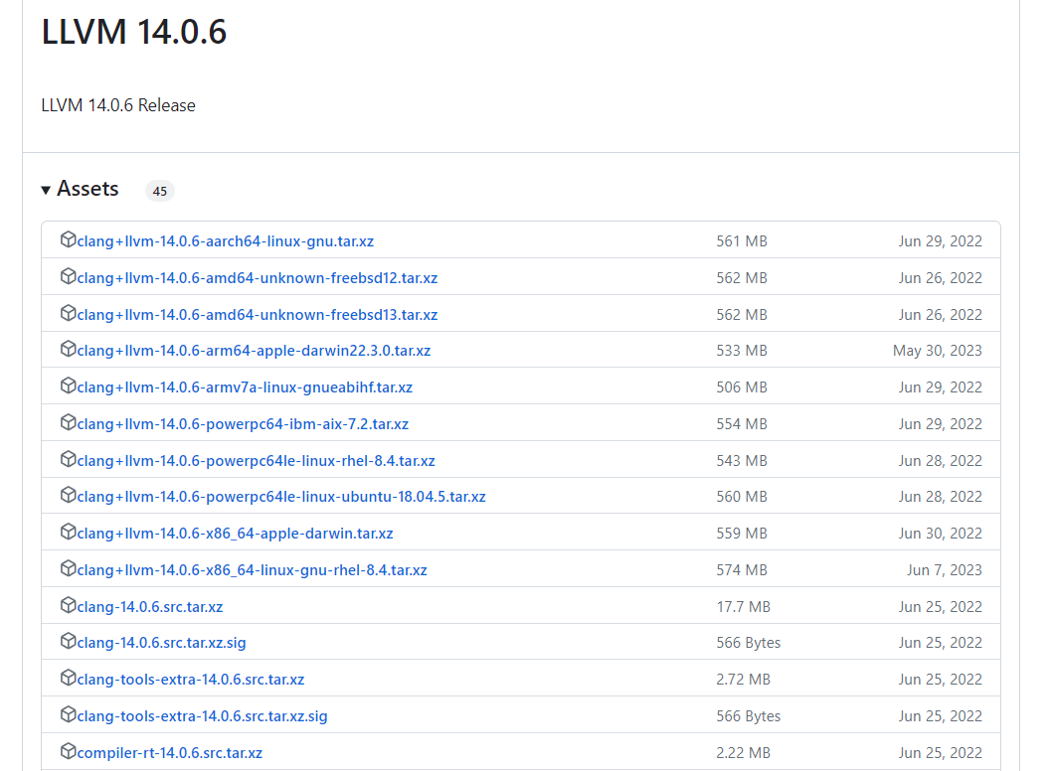This screenshot has width=1050, height=771.
Task: Download clang+llvm-14.0.6-x86_64-apple-darwin.tar.xz
Action: click(x=235, y=534)
